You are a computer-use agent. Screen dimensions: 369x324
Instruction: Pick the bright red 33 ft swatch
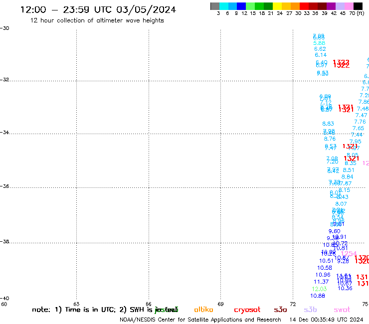coord(304,6)
